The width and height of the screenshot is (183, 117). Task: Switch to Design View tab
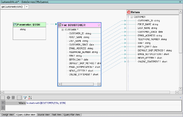point(8,115)
